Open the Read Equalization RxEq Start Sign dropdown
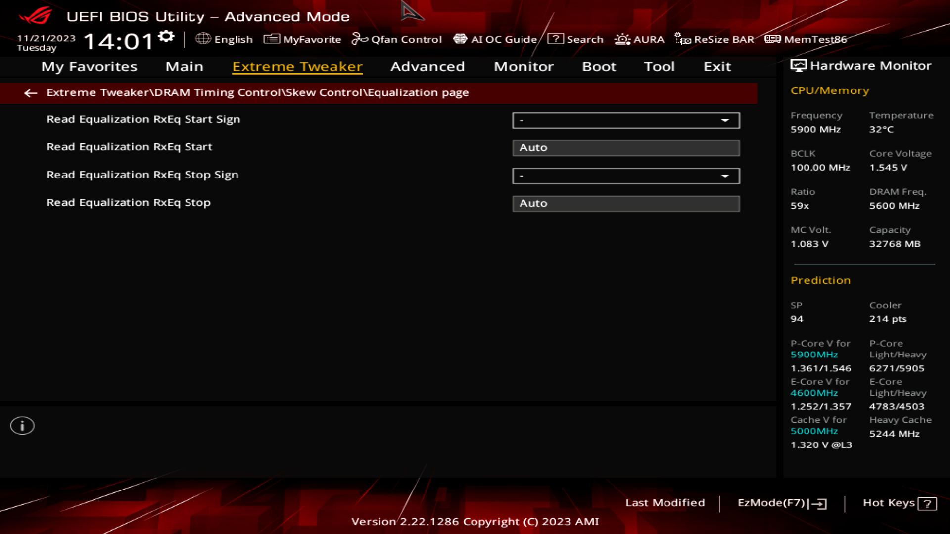The width and height of the screenshot is (950, 534). [626, 120]
